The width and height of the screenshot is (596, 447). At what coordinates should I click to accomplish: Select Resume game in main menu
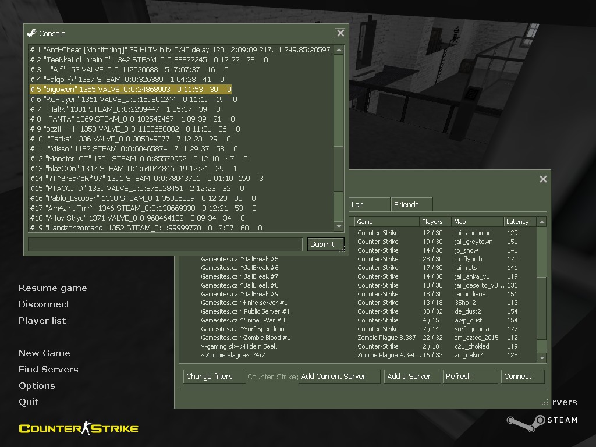[x=53, y=288]
